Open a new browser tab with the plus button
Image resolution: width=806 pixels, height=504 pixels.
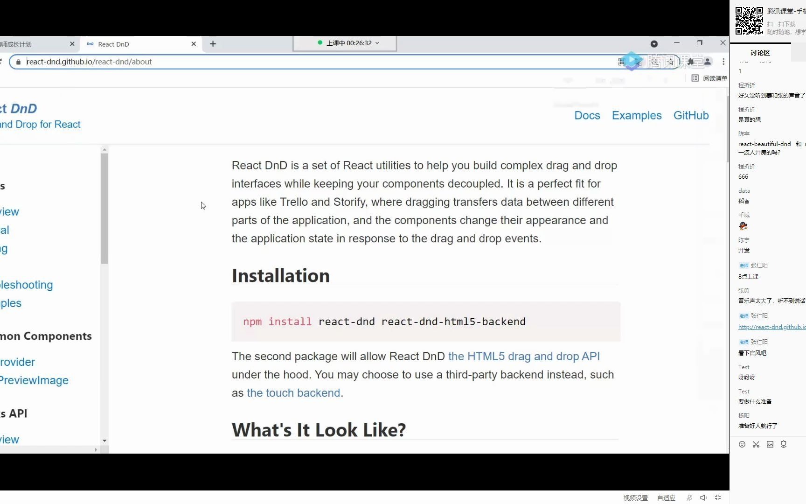[x=213, y=44]
